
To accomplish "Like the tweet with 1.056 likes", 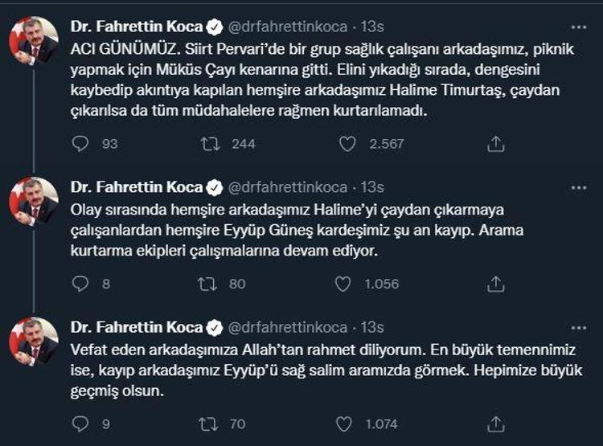I will pos(343,284).
